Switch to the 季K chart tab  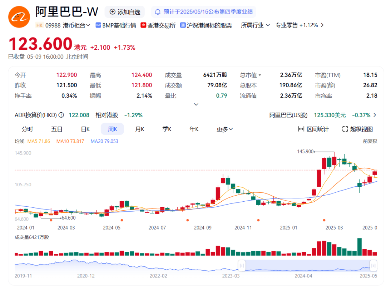pyautogui.click(x=167, y=129)
